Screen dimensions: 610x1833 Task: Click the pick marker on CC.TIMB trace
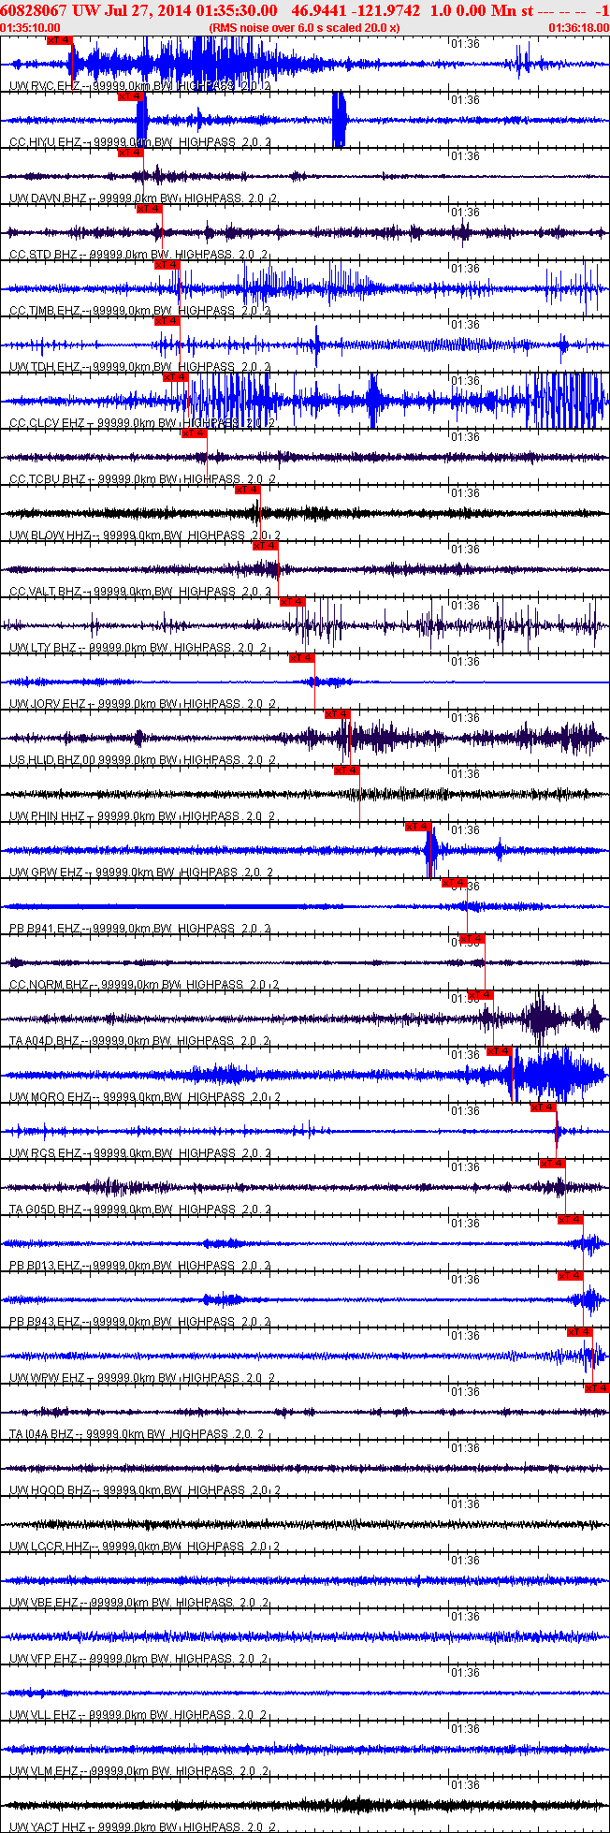[x=167, y=264]
